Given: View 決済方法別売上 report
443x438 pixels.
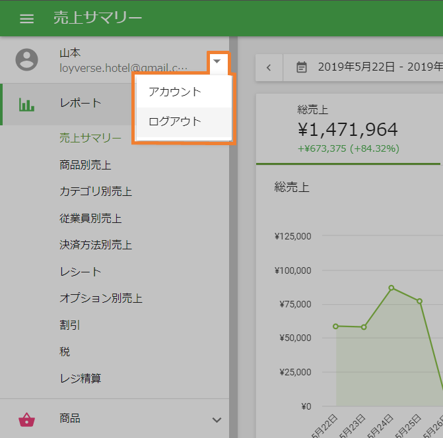Looking at the screenshot, I should (96, 245).
